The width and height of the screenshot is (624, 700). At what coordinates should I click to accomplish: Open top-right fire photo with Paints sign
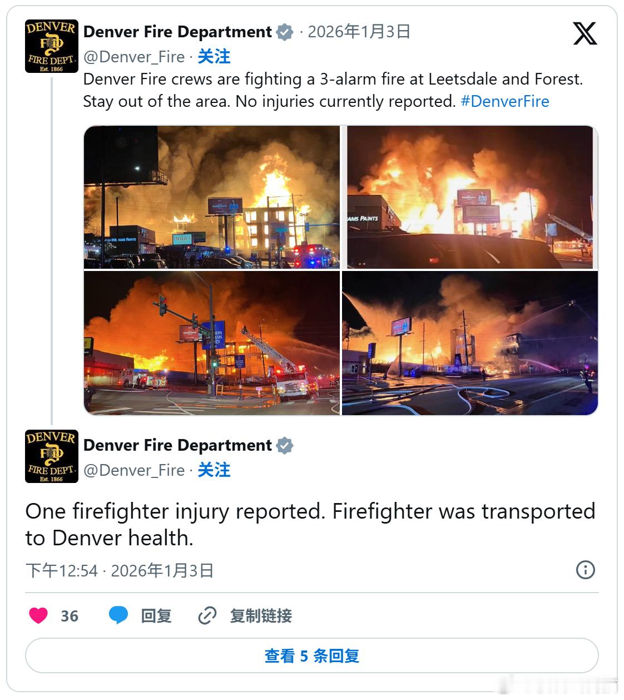[470, 197]
